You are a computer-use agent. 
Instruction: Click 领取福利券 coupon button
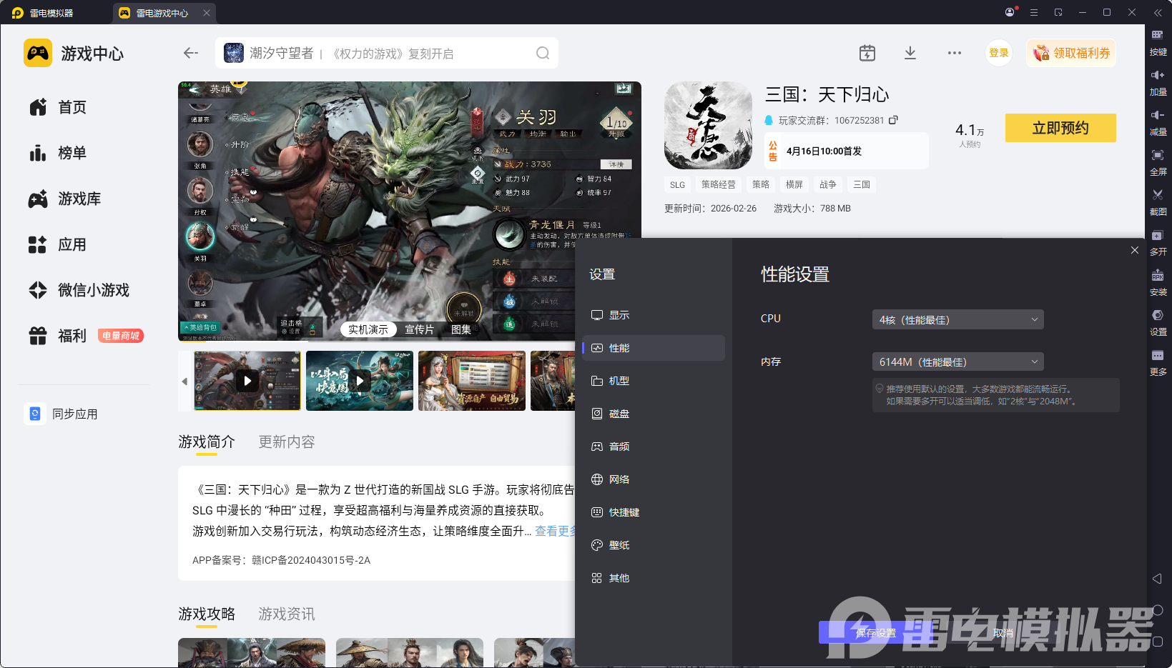pos(1071,53)
